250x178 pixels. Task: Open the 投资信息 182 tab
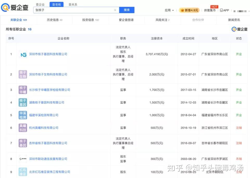[91, 20]
